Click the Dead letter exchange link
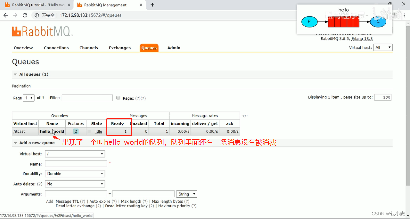This screenshot has height=219, width=410. pos(75,206)
